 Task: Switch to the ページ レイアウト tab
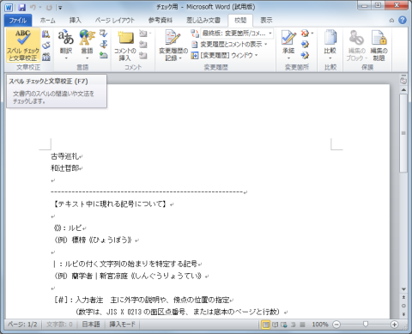point(115,21)
